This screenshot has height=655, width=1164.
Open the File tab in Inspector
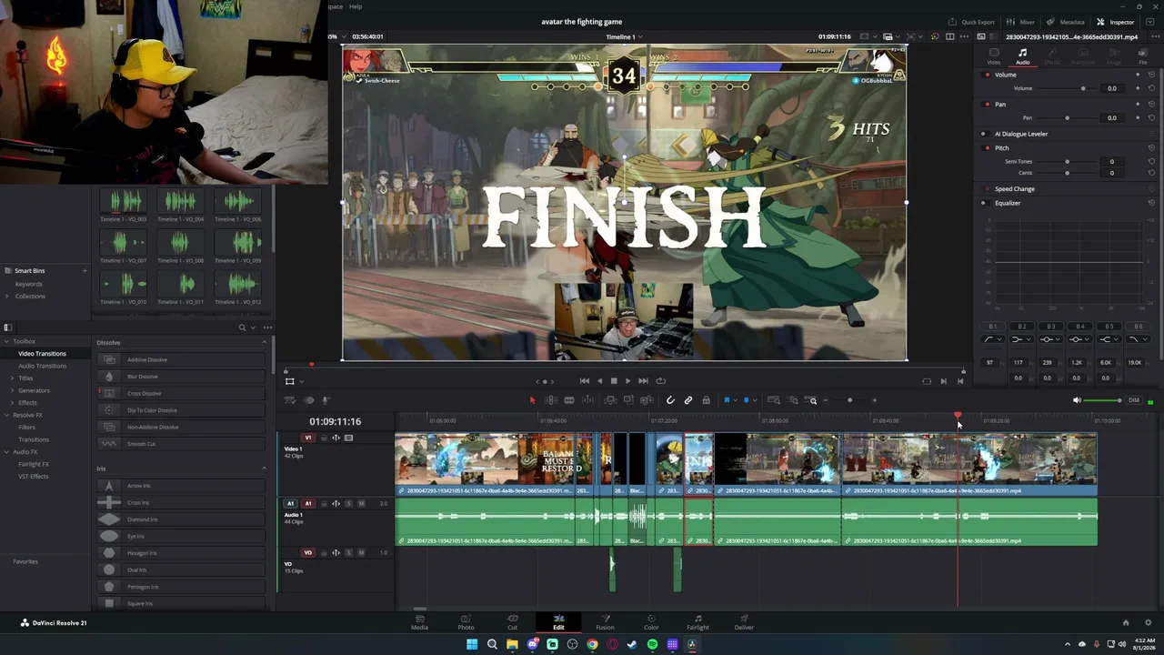[x=1143, y=56]
